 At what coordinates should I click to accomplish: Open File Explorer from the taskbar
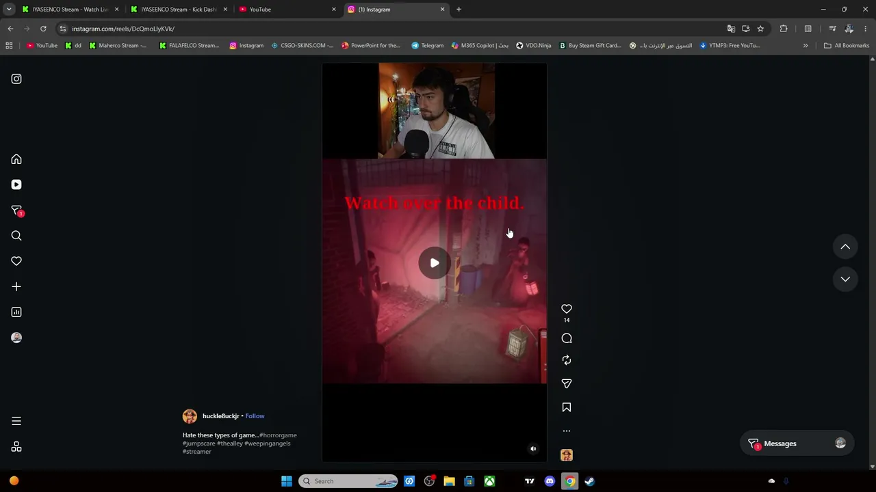[x=449, y=481]
